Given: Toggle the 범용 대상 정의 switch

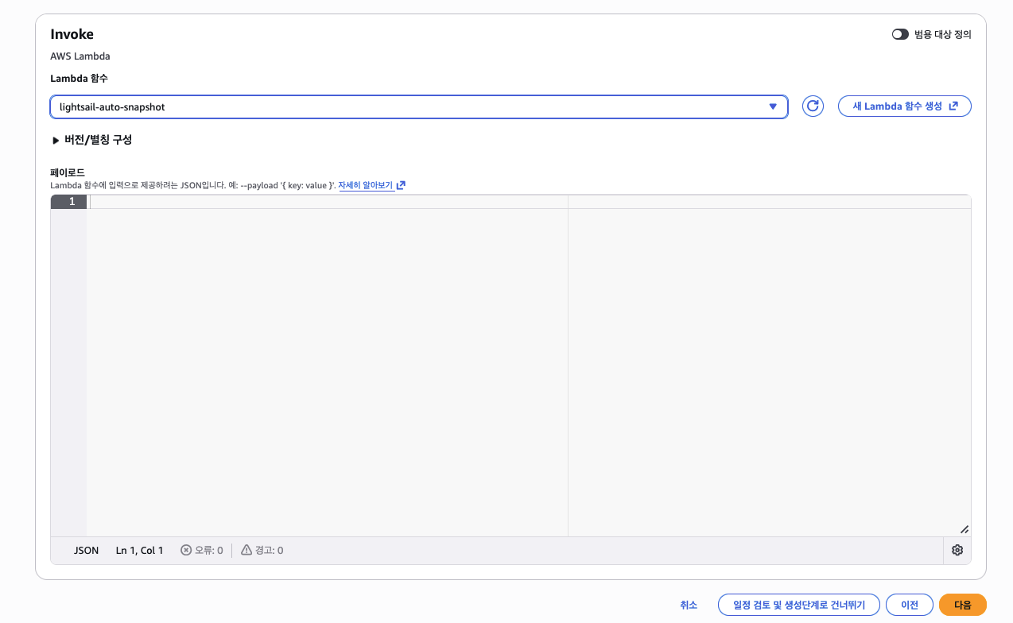Looking at the screenshot, I should click(x=900, y=34).
